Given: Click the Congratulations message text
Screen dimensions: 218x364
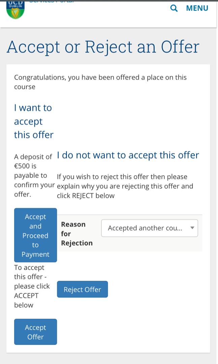Looking at the screenshot, I should 100,82.
